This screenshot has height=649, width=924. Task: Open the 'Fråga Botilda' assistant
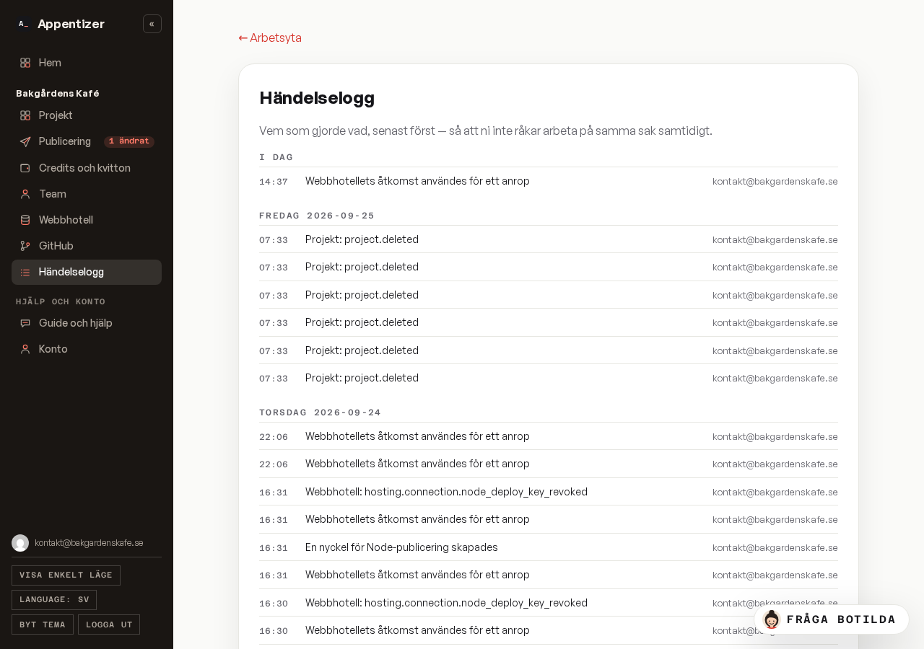coord(832,619)
